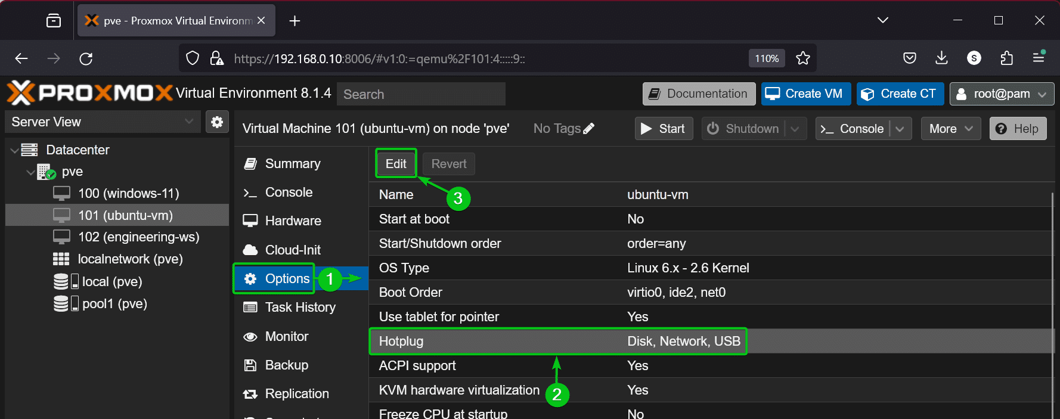The image size is (1060, 419).
Task: Open root@pam user menu
Action: tap(1002, 94)
